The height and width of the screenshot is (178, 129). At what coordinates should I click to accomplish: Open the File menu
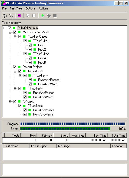[4, 8]
